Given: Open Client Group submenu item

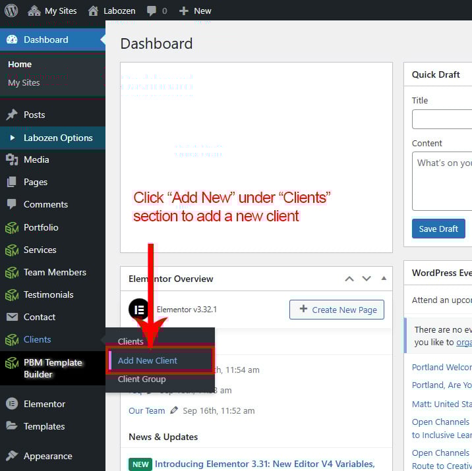Looking at the screenshot, I should 142,379.
